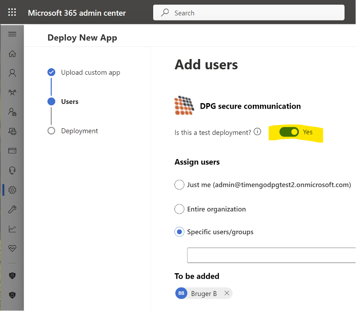Click the 'To be added' heading
The image size is (356, 311).
coord(197,276)
